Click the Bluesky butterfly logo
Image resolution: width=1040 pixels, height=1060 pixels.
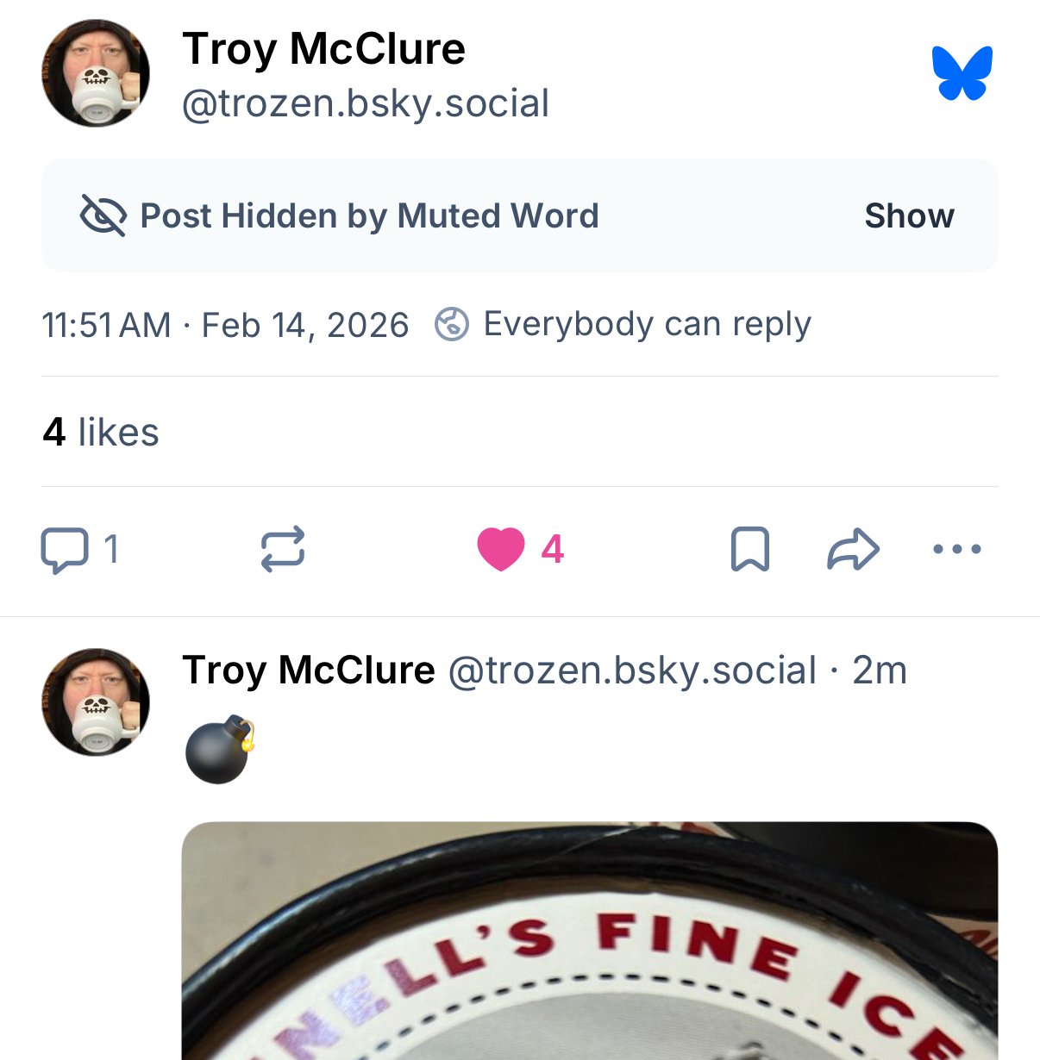tap(962, 73)
